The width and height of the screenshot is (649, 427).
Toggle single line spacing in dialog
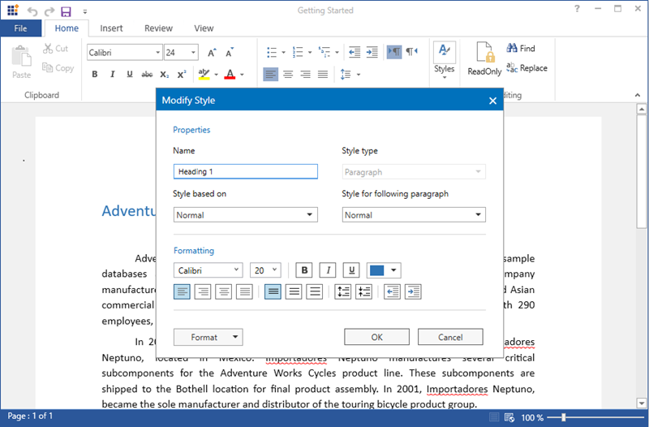pyautogui.click(x=273, y=291)
